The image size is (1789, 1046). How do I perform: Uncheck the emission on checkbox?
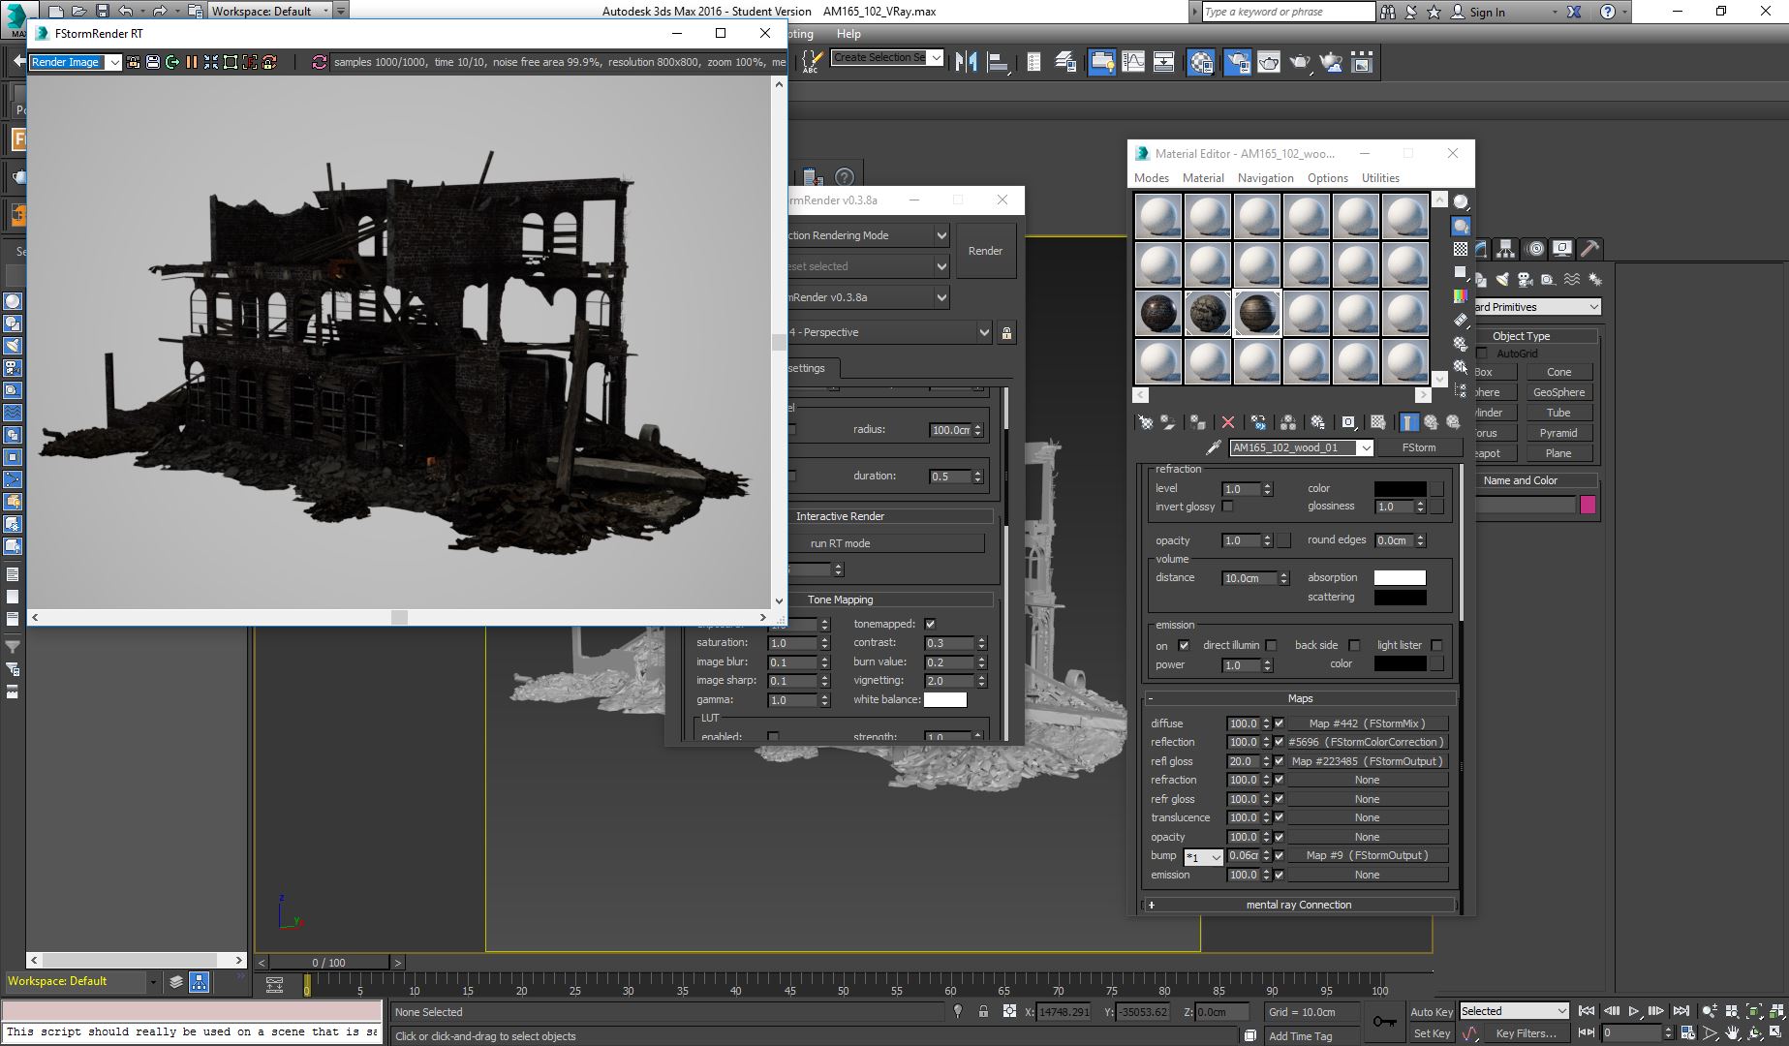(x=1184, y=645)
